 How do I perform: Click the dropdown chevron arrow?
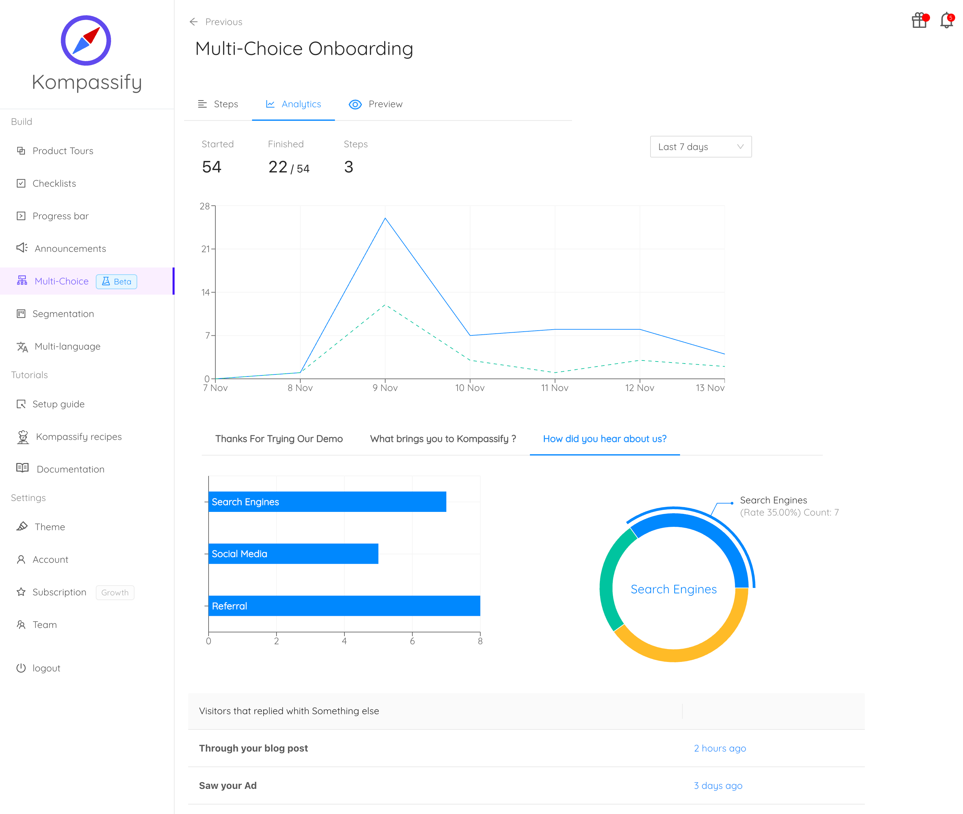click(x=741, y=147)
